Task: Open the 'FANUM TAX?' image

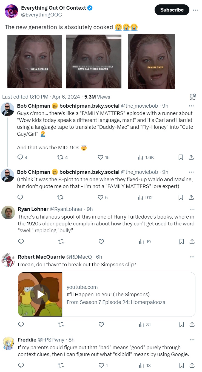Action: click(x=151, y=61)
